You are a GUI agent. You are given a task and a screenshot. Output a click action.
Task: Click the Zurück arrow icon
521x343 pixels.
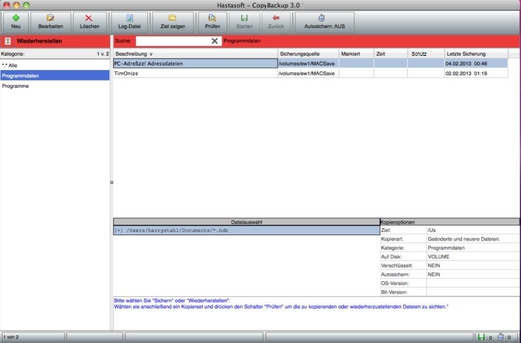(x=276, y=18)
